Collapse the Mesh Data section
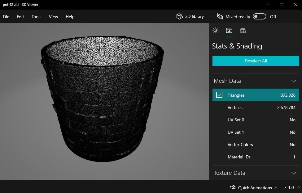Image resolution: width=302 pixels, height=193 pixels. [293, 81]
